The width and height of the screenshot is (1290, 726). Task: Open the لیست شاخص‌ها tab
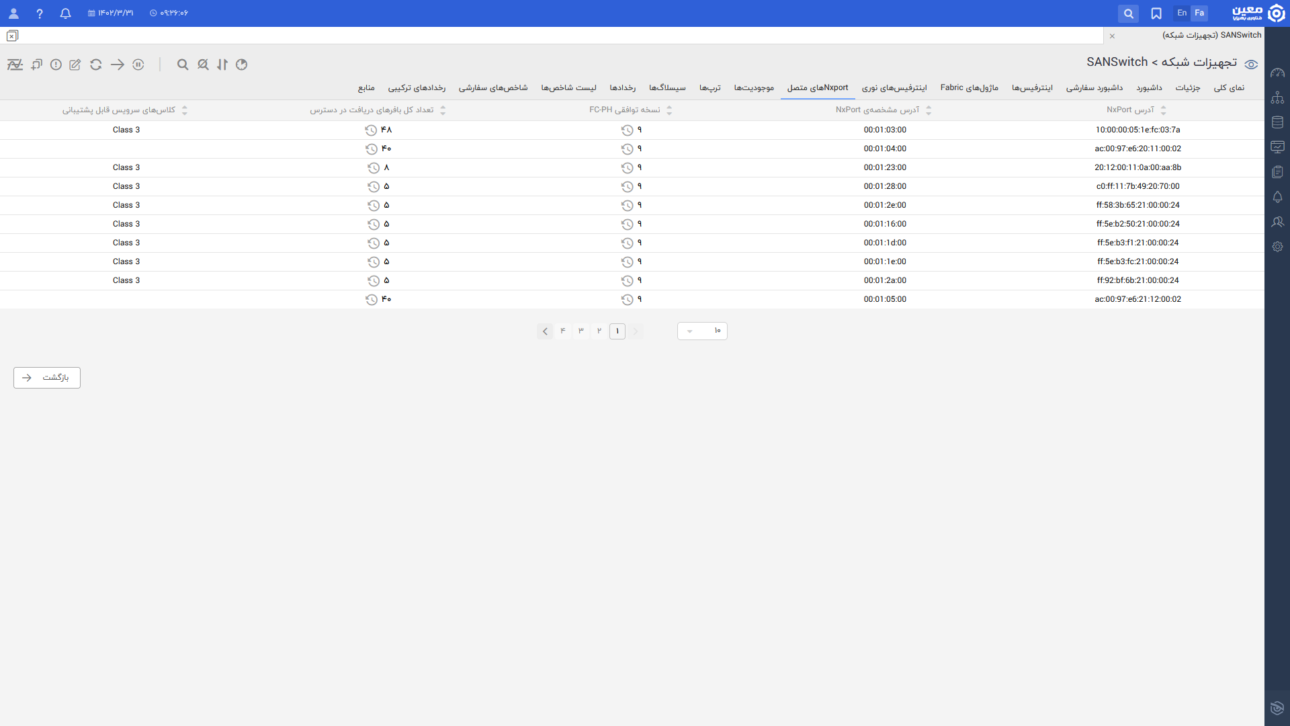point(568,87)
